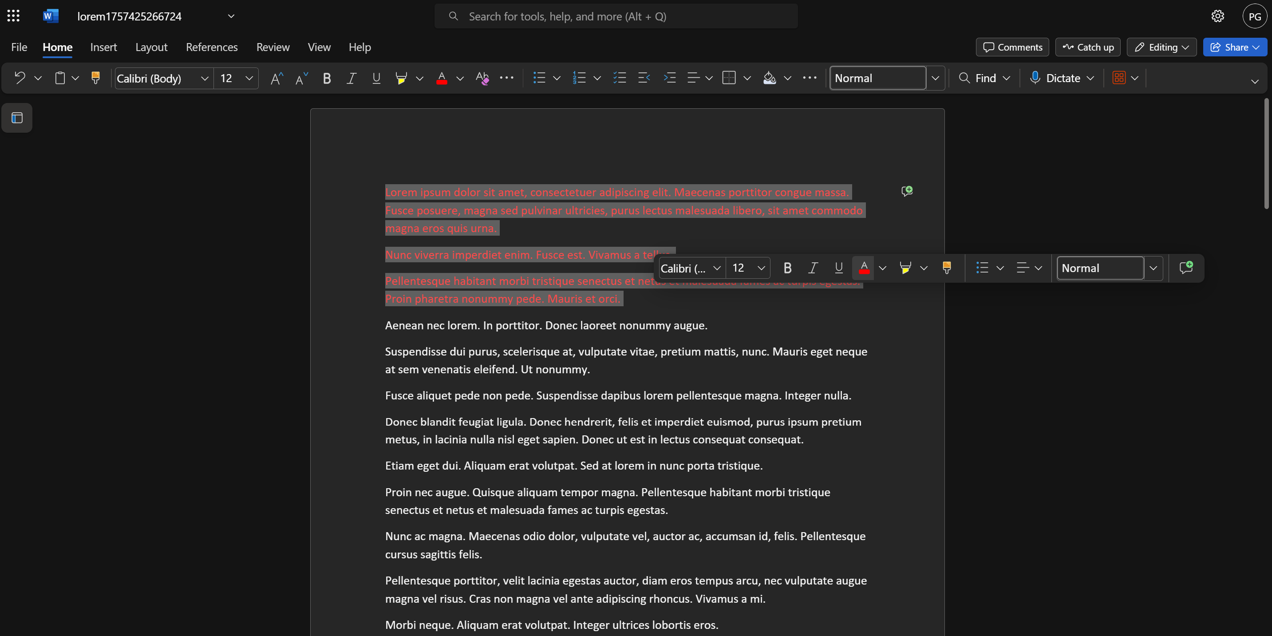Open the navigation pane icon
Viewport: 1272px width, 636px height.
click(17, 118)
